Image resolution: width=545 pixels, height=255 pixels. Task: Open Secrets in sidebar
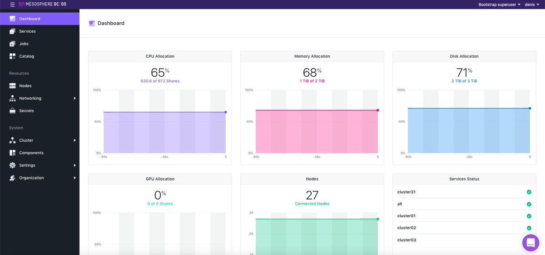(40, 111)
